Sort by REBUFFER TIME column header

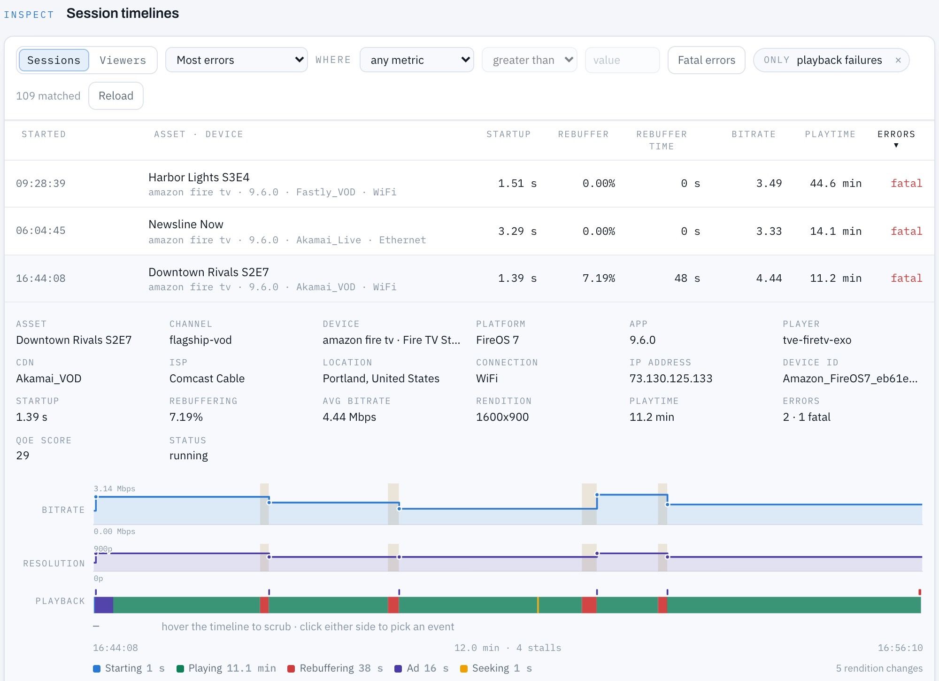tap(661, 140)
